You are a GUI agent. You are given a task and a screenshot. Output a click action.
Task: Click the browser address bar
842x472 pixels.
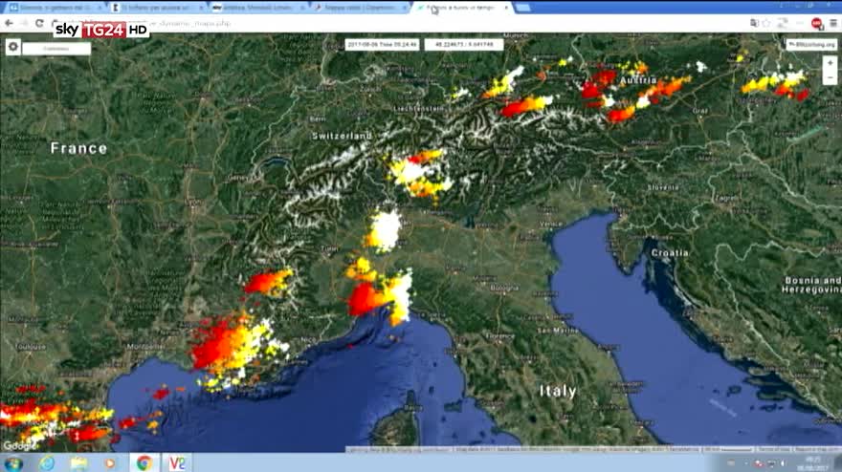pyautogui.click(x=383, y=23)
